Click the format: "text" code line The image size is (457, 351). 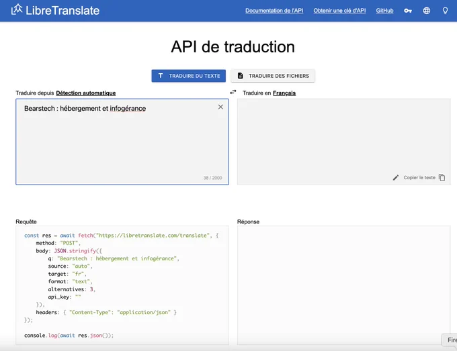[71, 281]
